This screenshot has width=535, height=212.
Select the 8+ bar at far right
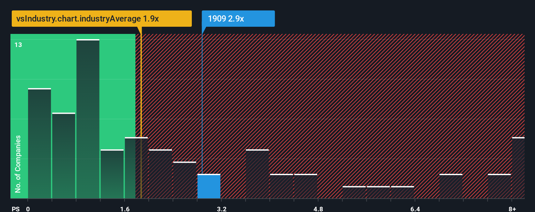[x=518, y=168]
